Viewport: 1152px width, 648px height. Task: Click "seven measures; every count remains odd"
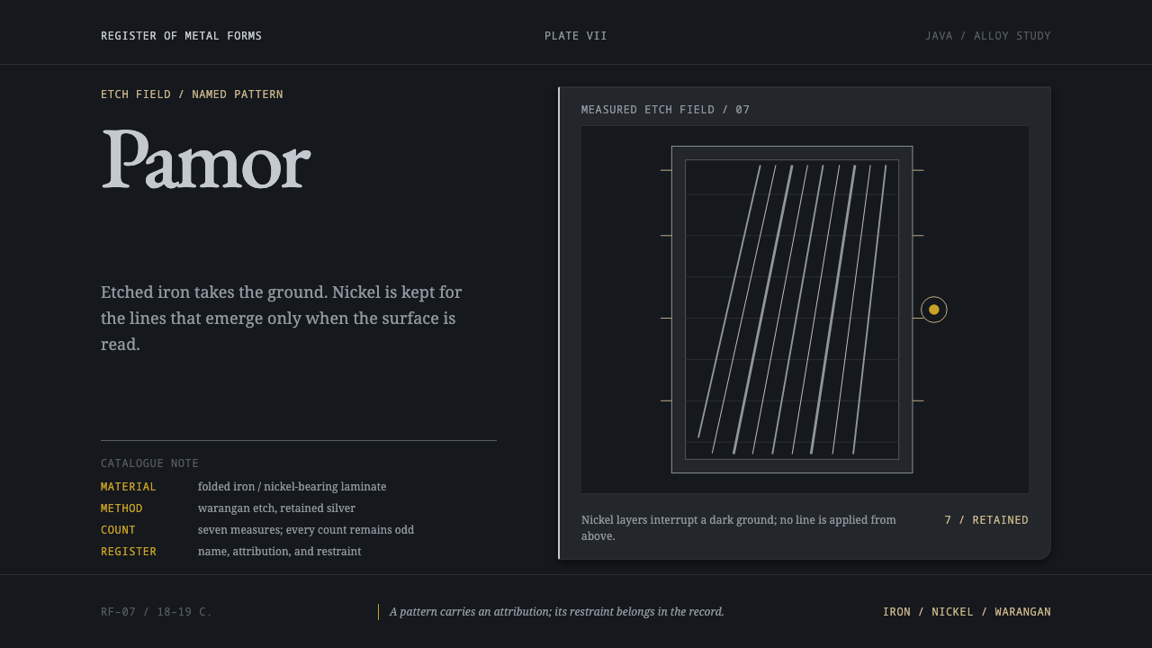pyautogui.click(x=306, y=530)
